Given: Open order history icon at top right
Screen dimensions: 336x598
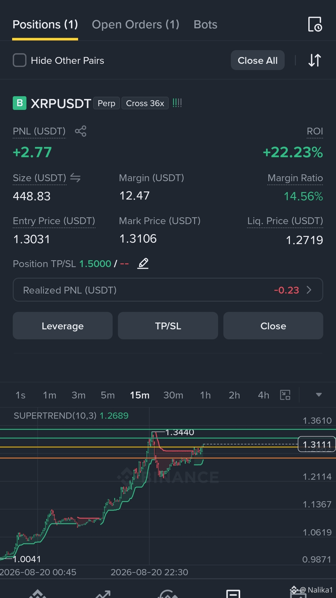Looking at the screenshot, I should [315, 24].
